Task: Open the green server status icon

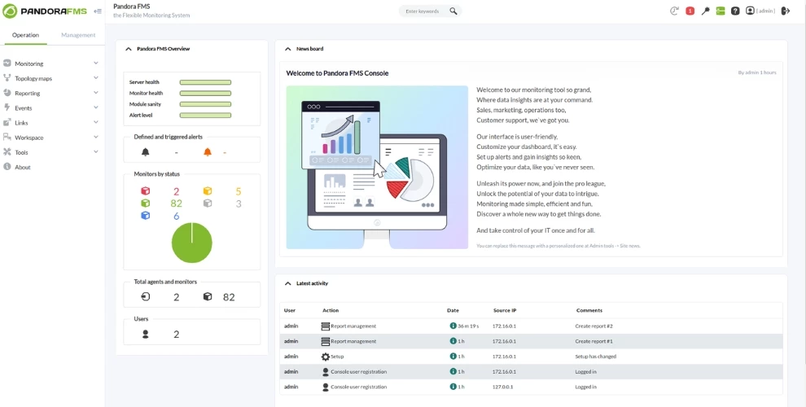Action: (721, 11)
